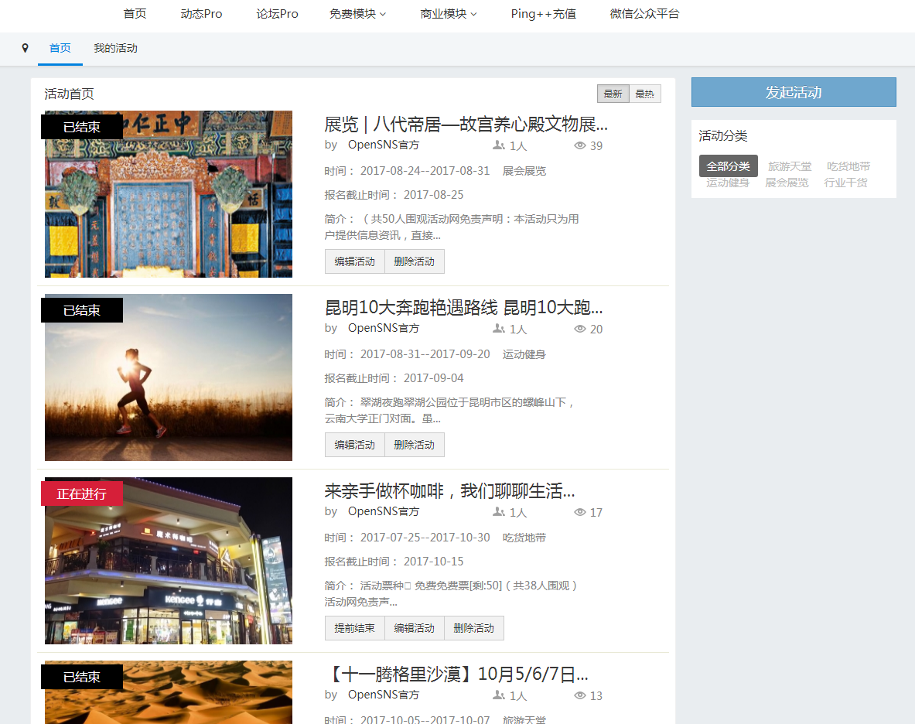
Task: Click participants icon on 咖啡 event
Action: (499, 511)
